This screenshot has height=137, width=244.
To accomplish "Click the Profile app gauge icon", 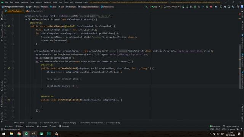I will 203,7.
